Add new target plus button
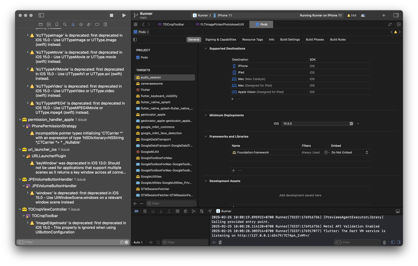Viewport: 418px width, 266px height. [x=135, y=203]
